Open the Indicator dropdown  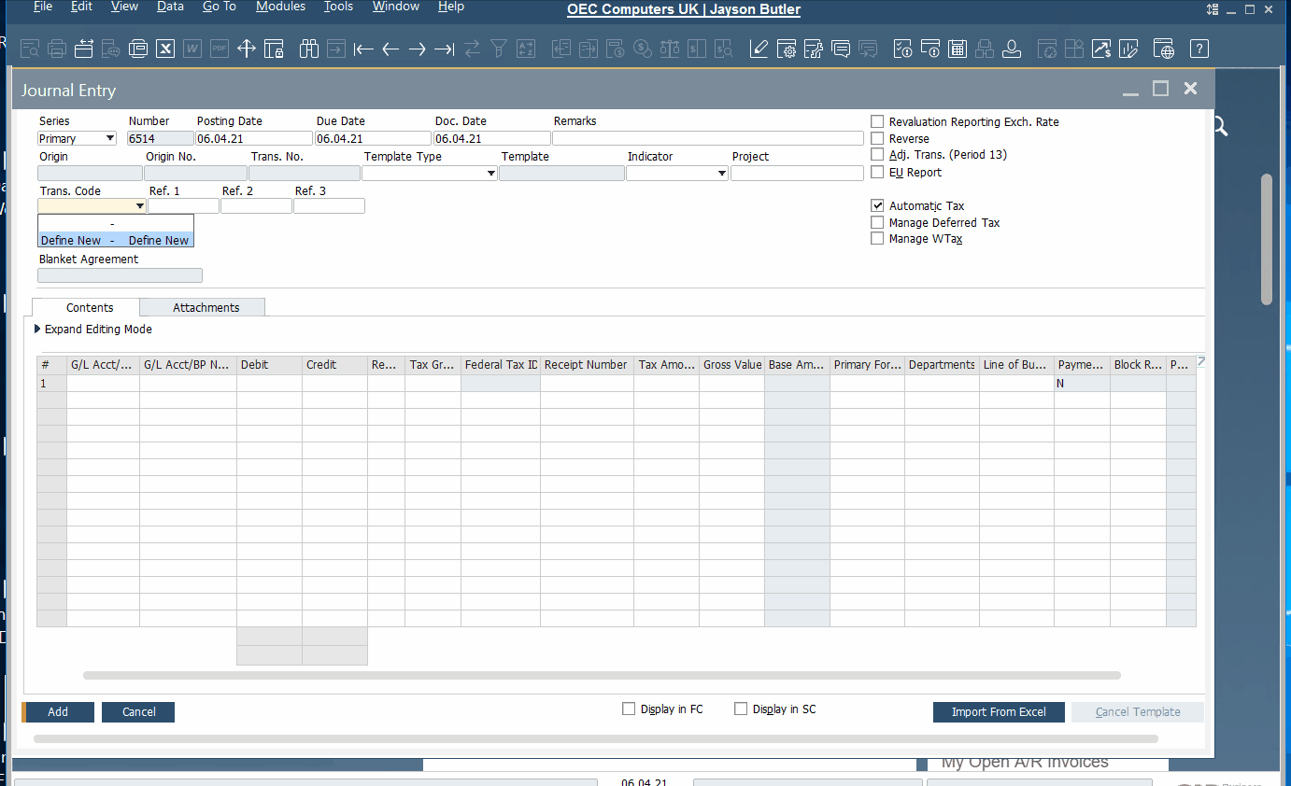pos(721,174)
